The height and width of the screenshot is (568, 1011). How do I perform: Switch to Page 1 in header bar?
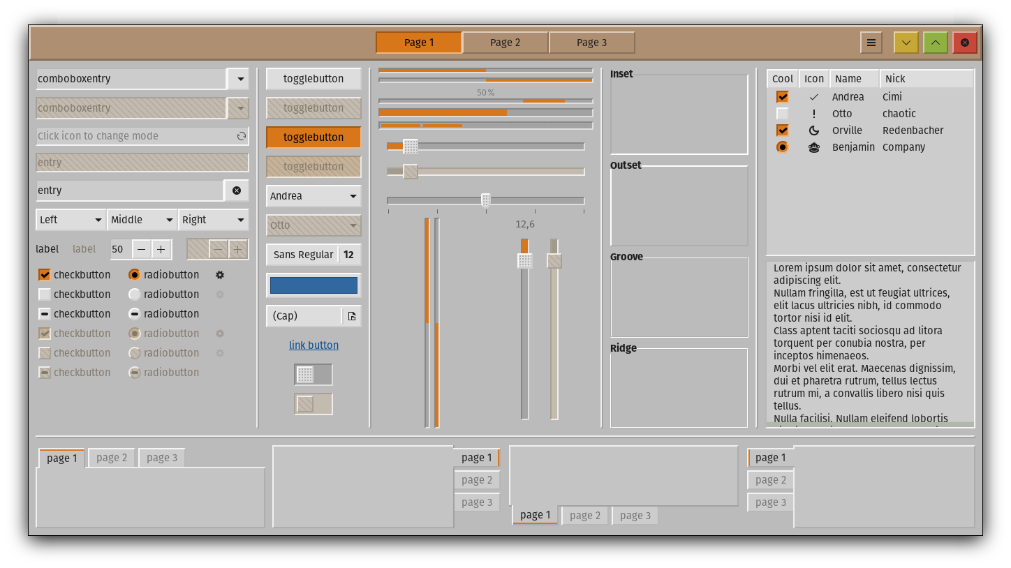click(419, 43)
